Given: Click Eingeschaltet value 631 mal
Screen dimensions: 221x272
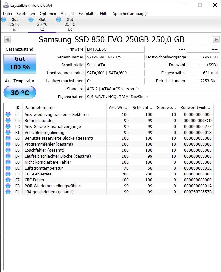Looking at the screenshot, I should coord(203,73).
